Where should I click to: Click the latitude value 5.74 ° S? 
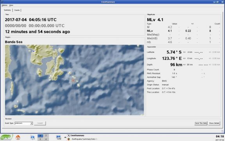(x=174, y=52)
